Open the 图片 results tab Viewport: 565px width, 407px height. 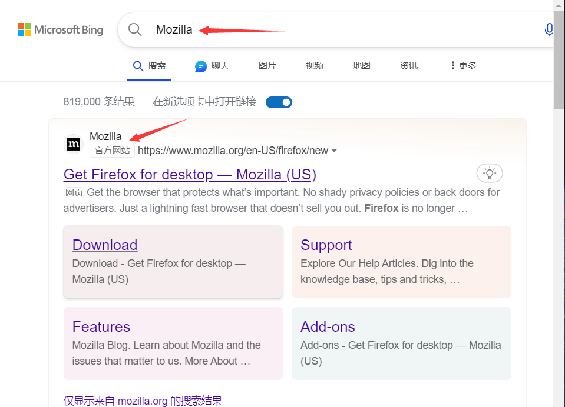click(267, 65)
